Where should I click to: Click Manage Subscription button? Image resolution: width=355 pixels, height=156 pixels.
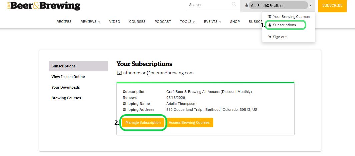tap(143, 122)
